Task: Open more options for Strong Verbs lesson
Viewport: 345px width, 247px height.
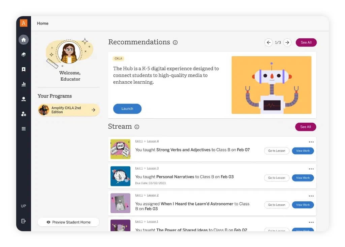Action: (311, 142)
